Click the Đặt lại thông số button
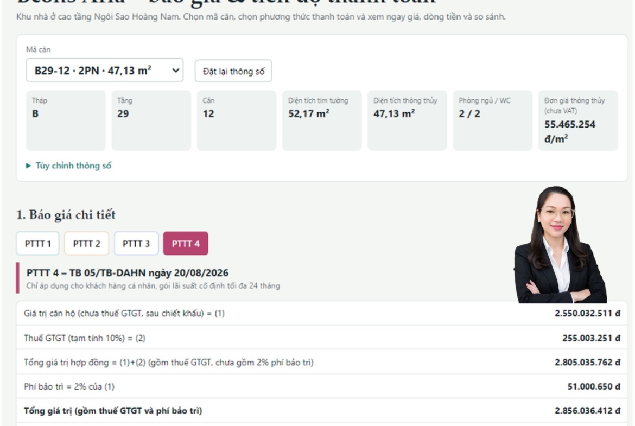Image resolution: width=635 pixels, height=426 pixels. (233, 71)
